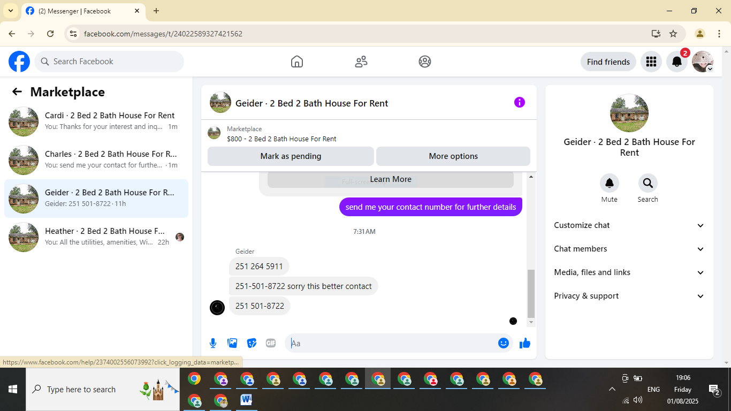731x411 pixels.
Task: Click Geider listing title in chat header
Action: pyautogui.click(x=311, y=103)
